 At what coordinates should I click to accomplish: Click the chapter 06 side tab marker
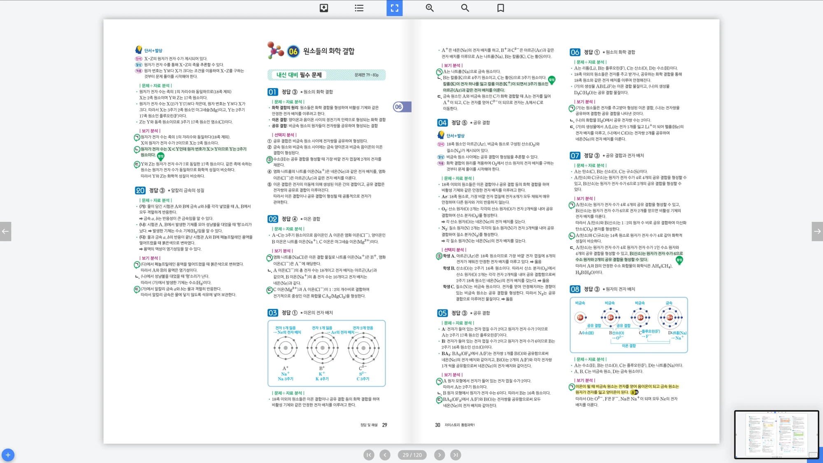[402, 107]
